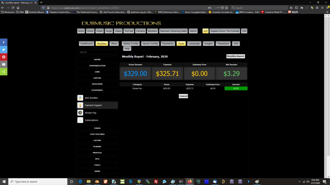The image size is (330, 185).
Task: Share page via Twitter sidebar icon
Action: (x=4, y=50)
